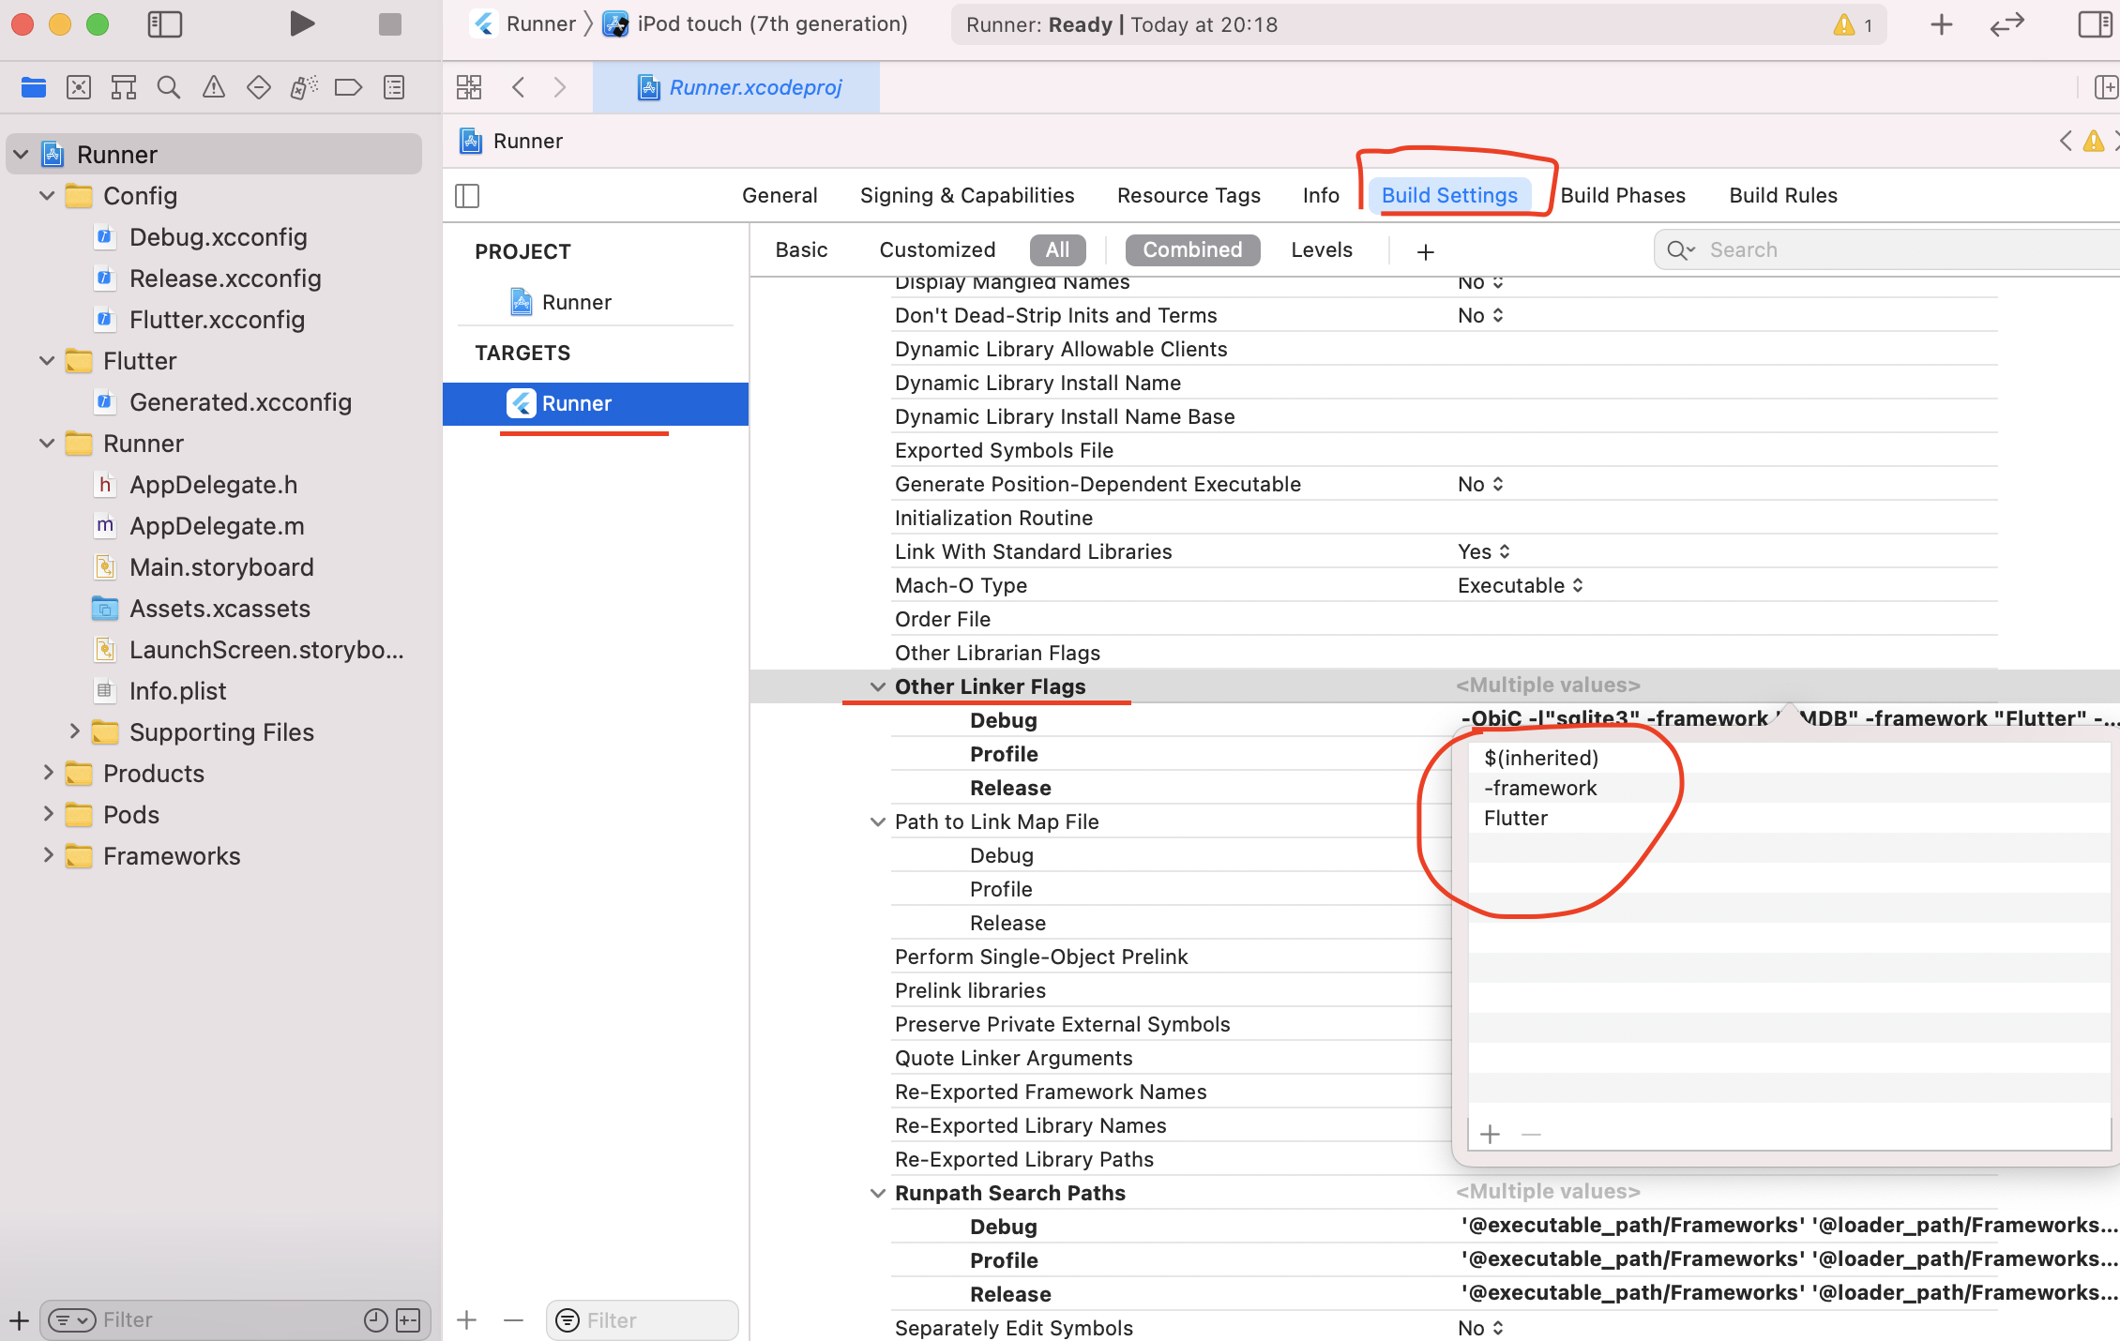Open the Mach-O Type Executable dropdown

point(1520,585)
